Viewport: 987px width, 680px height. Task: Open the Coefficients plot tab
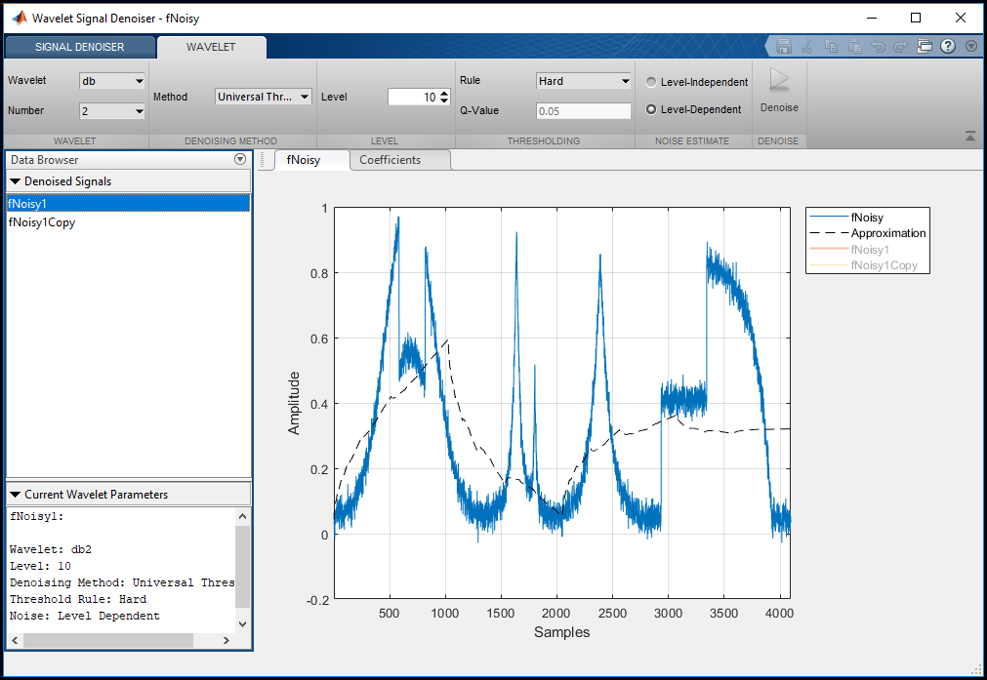[x=390, y=160]
